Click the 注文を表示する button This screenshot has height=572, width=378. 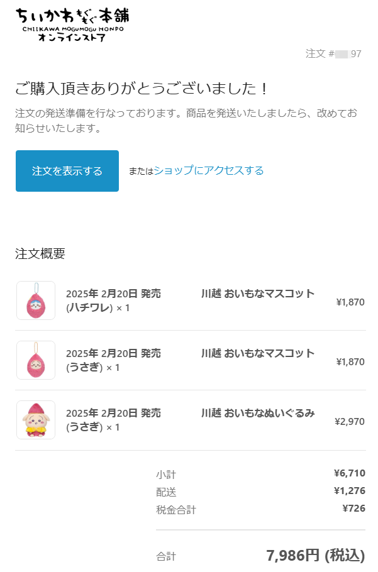67,171
